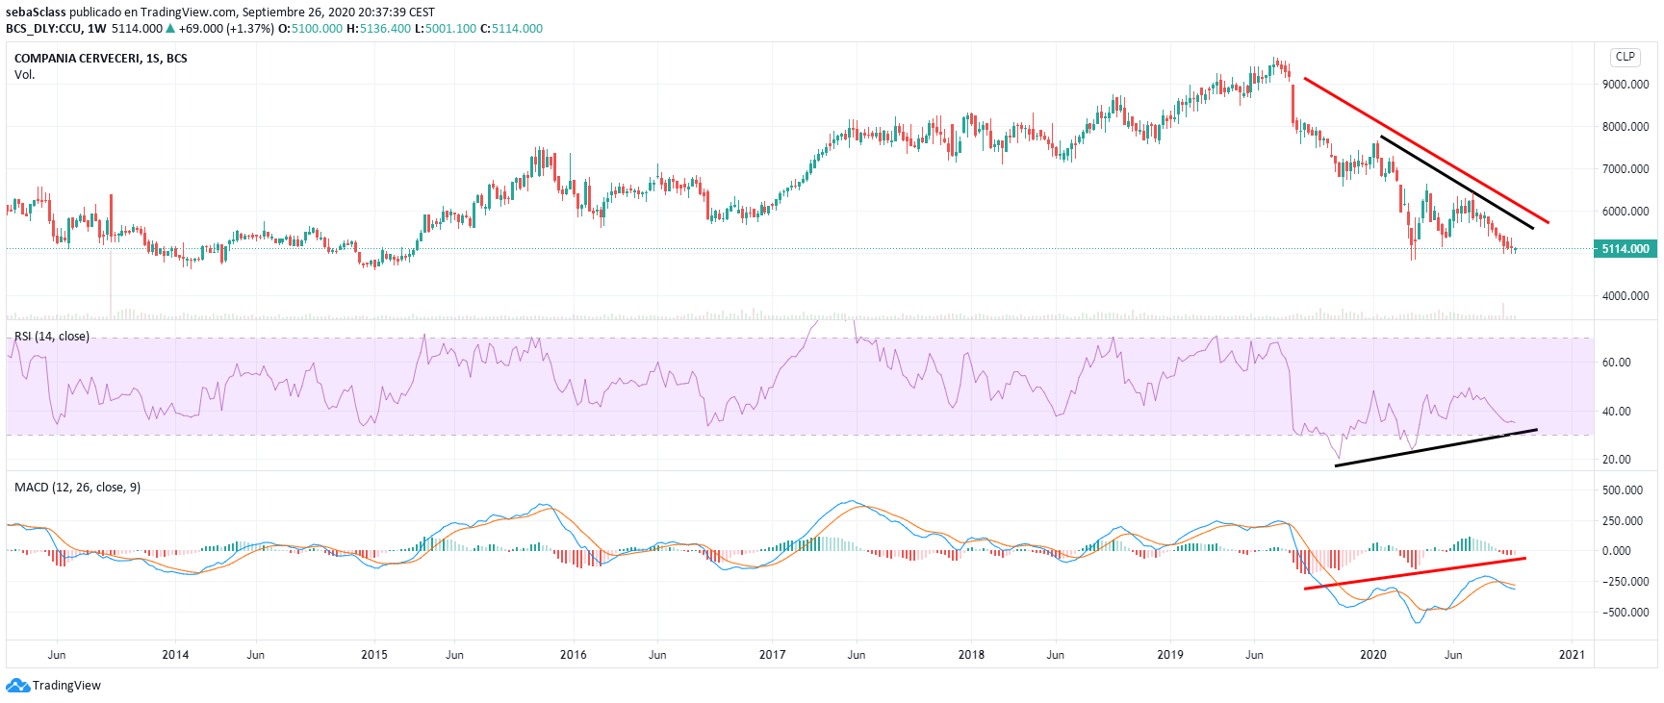Select the red ascending trendline in the MACD pane

click(x=1415, y=573)
